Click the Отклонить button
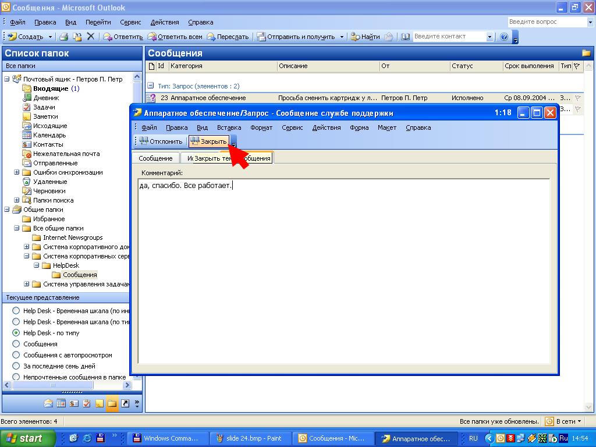 [x=161, y=141]
